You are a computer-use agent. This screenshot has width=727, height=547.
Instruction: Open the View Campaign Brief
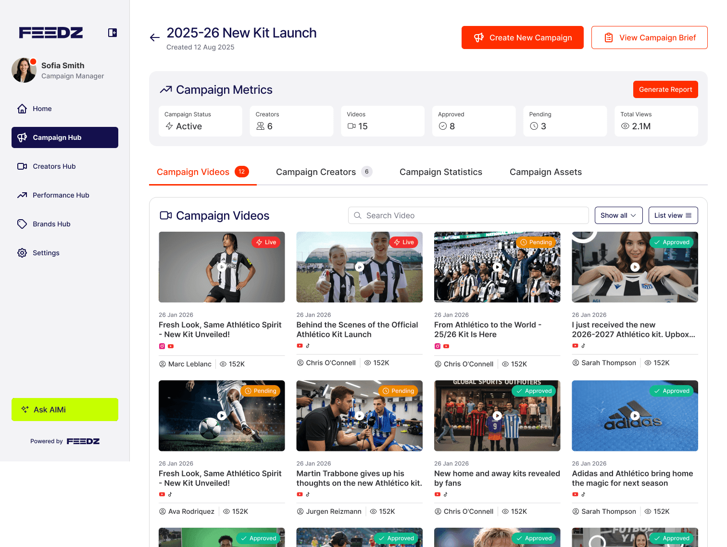click(649, 37)
